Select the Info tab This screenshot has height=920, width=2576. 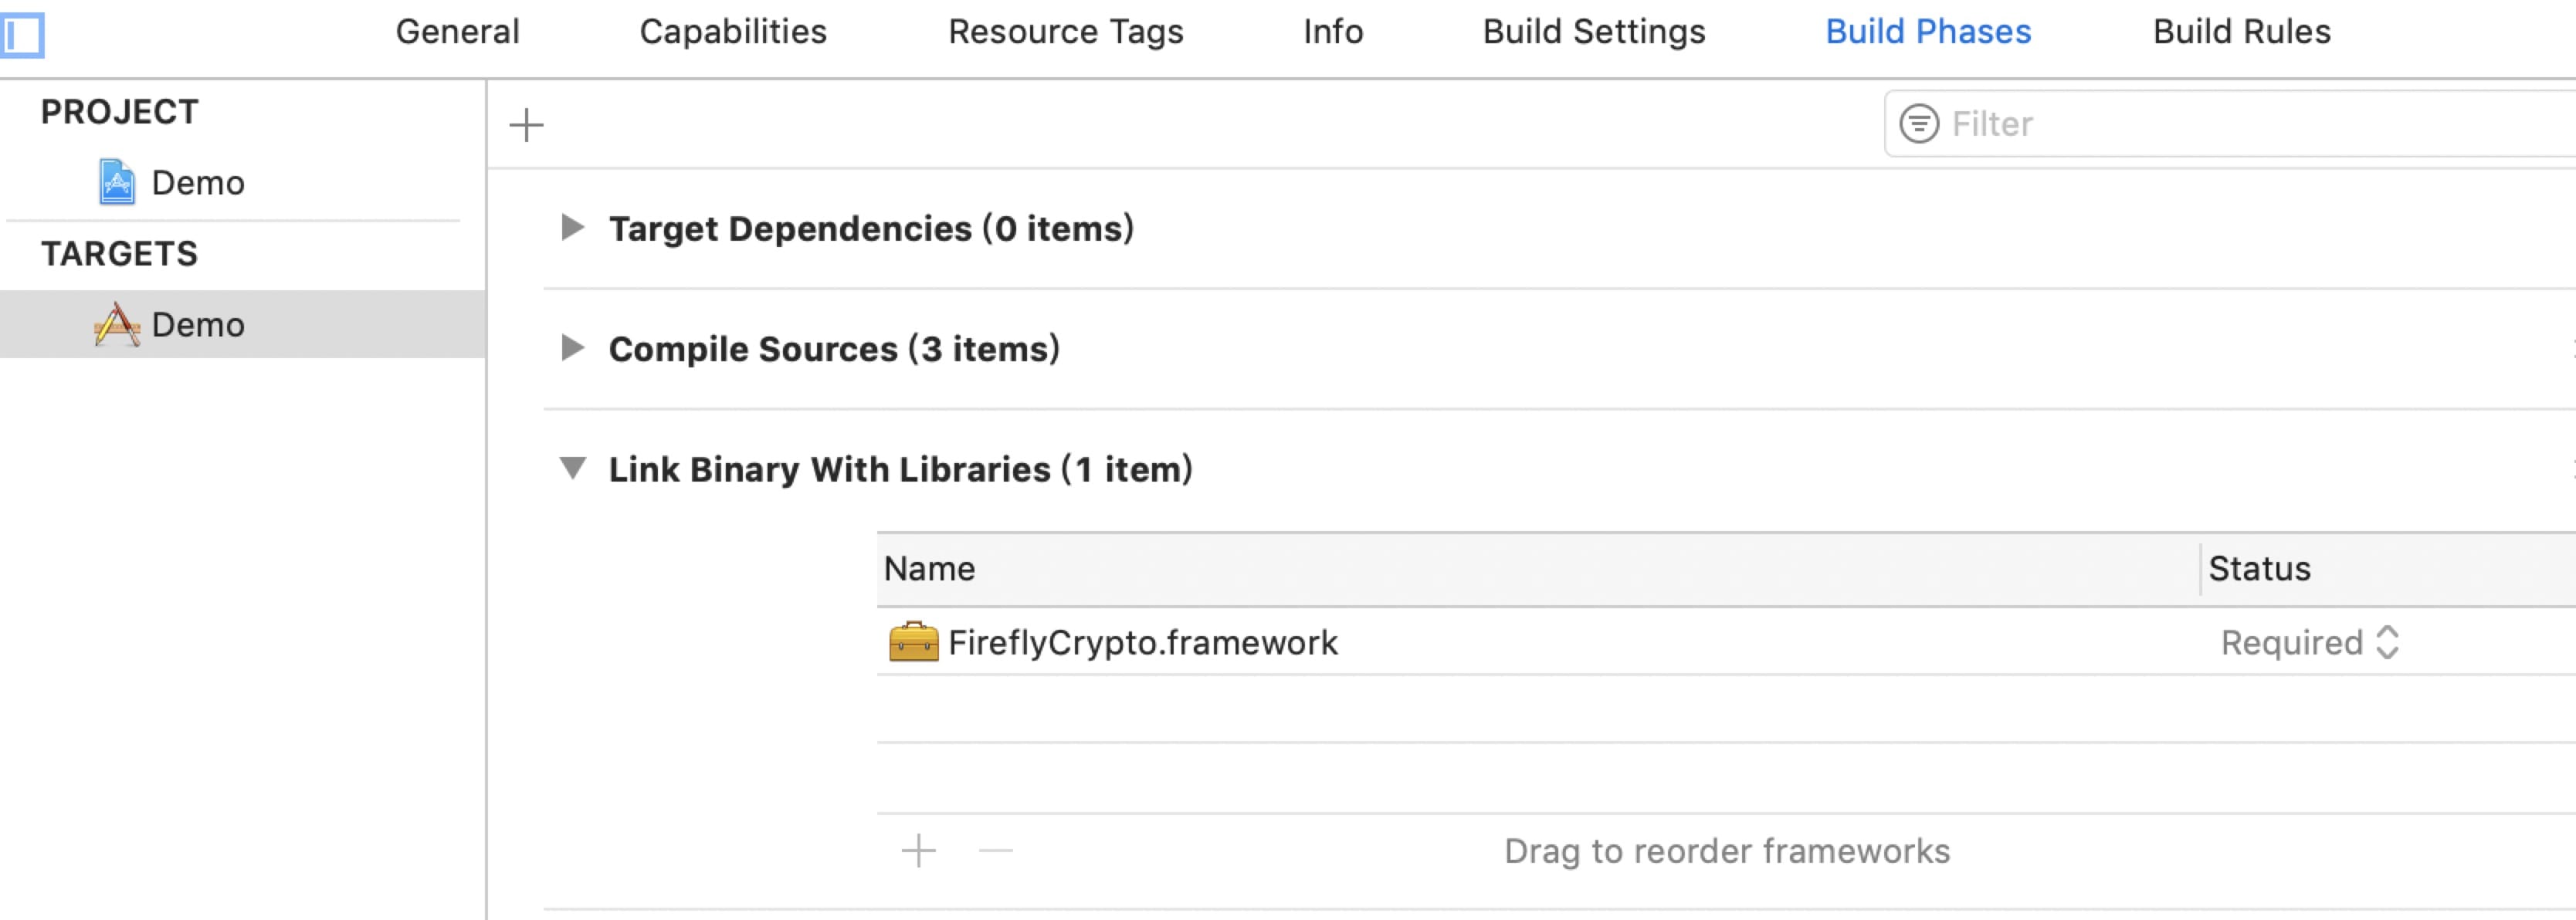pos(1333,32)
